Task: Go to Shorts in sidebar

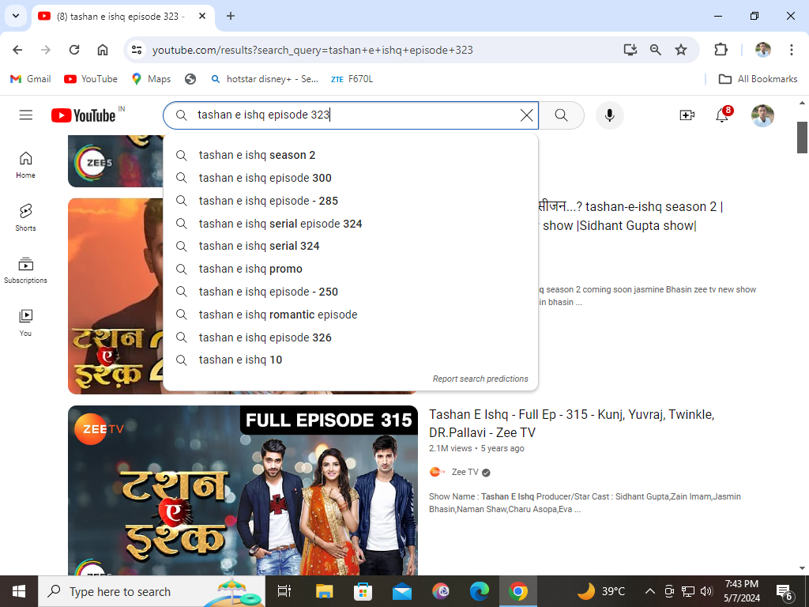Action: [x=26, y=217]
